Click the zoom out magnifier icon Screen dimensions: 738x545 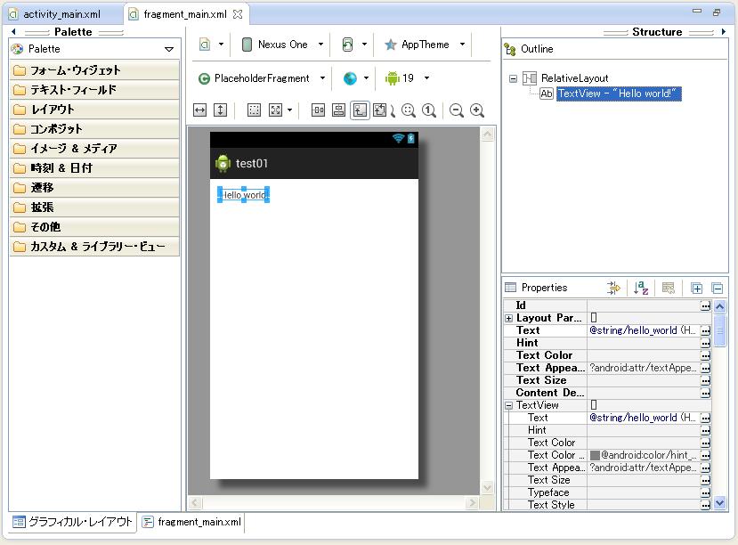(x=456, y=110)
